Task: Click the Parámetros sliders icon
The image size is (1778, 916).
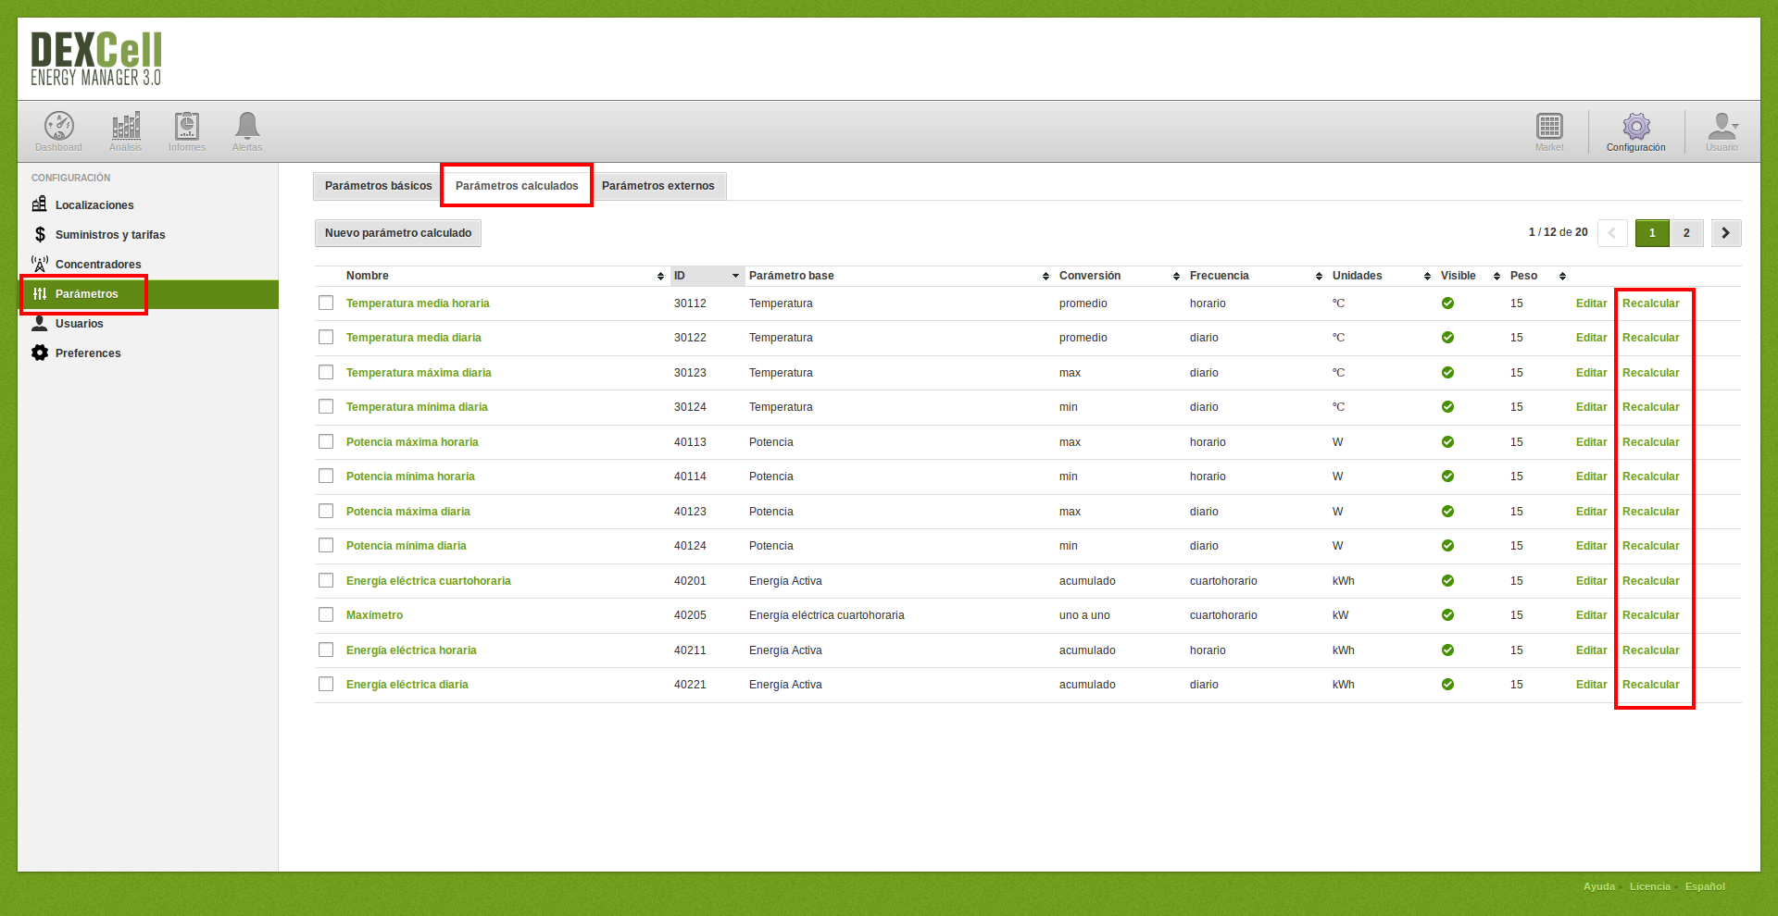Action: click(x=40, y=293)
